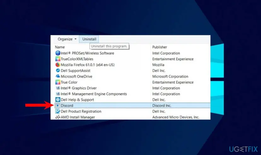
Task: Click the Mozilla publisher cell
Action: (158, 65)
